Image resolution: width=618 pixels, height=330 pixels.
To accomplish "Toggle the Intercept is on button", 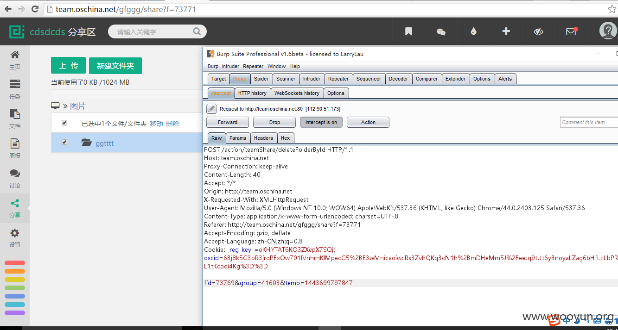I will (321, 122).
